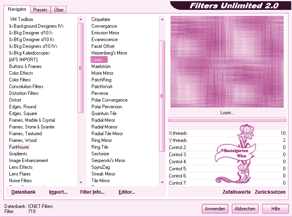Choose the PatchWork filter
Image resolution: width=292 pixels, height=217 pixels.
tap(102, 86)
